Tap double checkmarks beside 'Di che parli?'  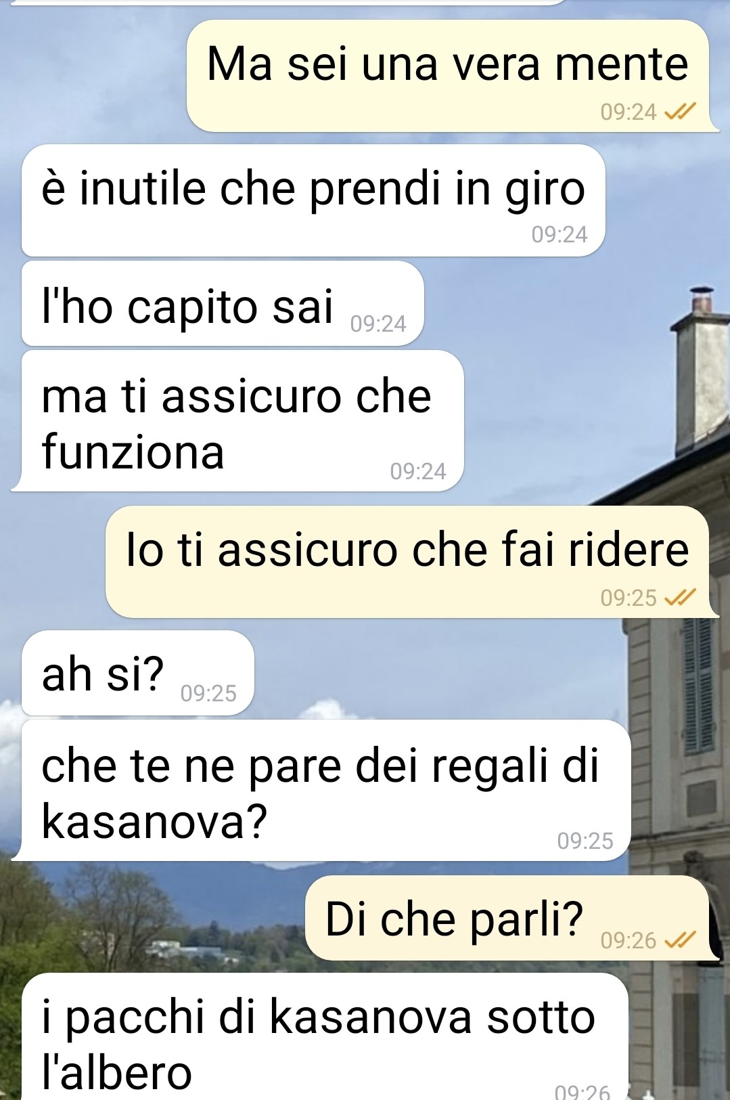[x=680, y=940]
